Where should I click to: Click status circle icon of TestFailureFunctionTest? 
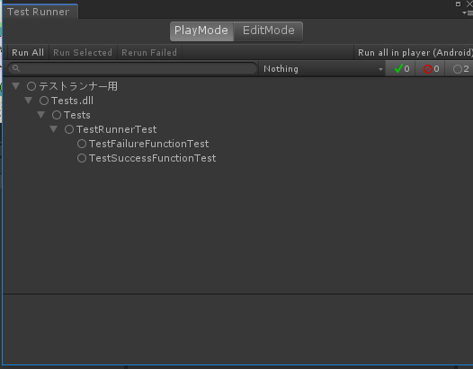click(x=82, y=144)
